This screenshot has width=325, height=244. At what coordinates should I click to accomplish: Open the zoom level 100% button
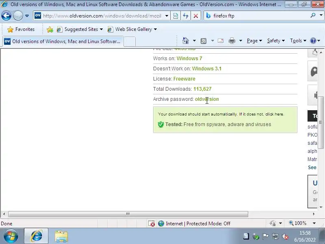[x=298, y=223]
